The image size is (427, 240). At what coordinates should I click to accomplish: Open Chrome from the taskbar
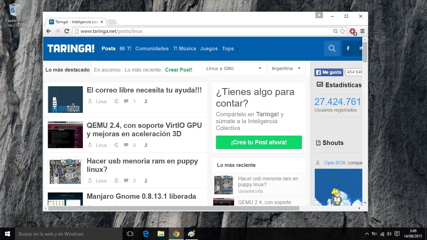point(176,234)
